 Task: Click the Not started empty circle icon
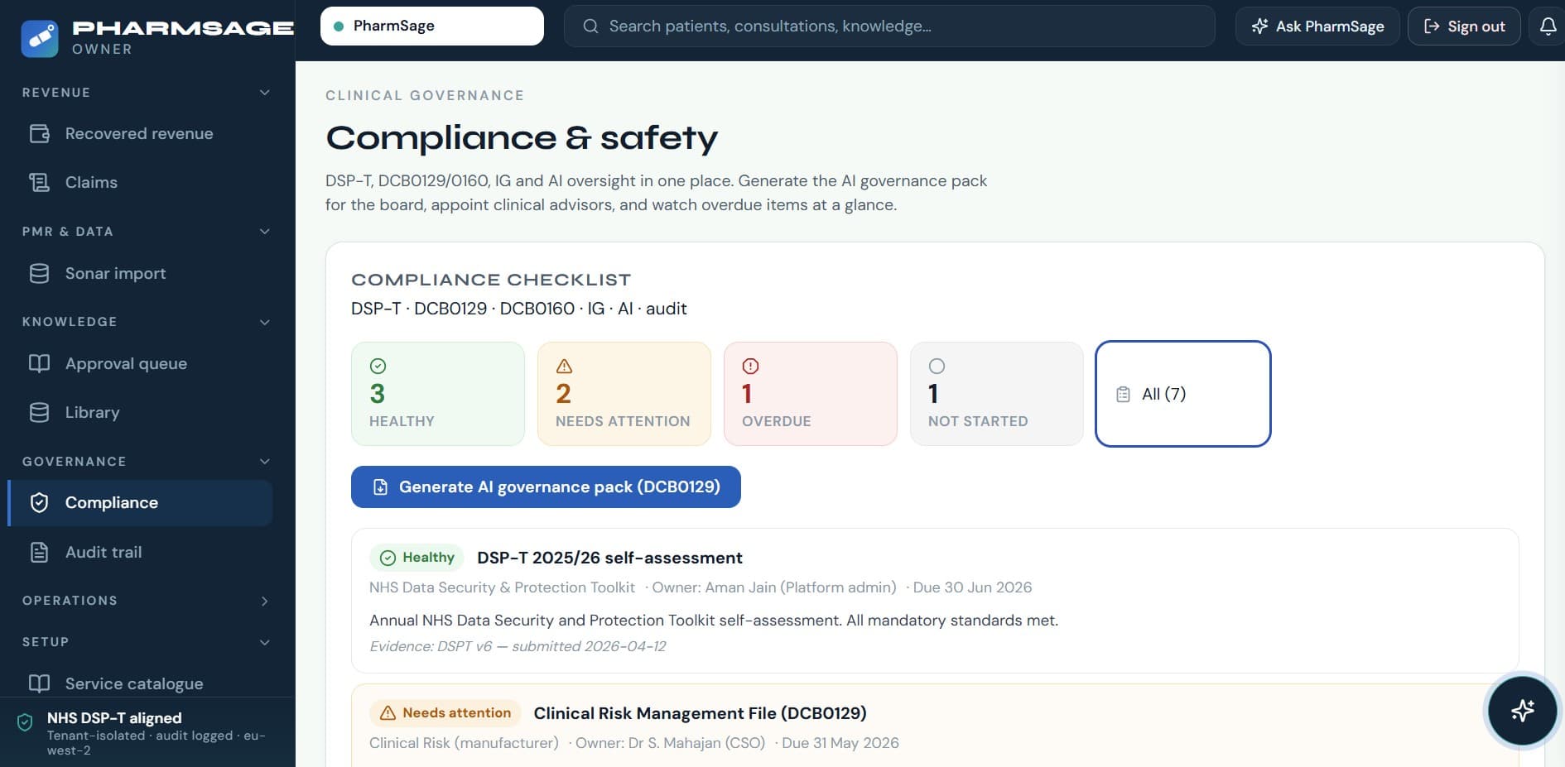[x=937, y=366]
